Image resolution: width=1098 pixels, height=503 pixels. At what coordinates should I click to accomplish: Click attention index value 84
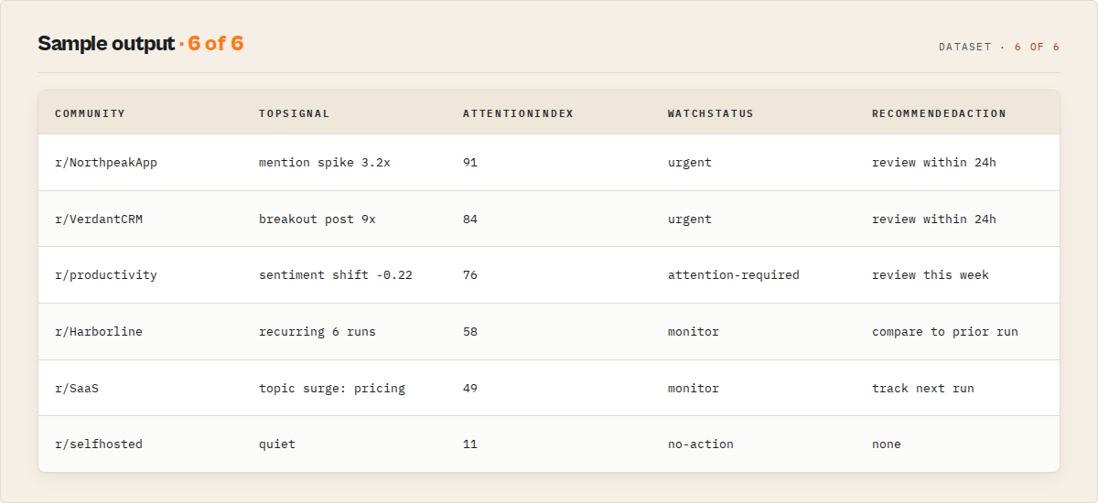[x=470, y=219]
